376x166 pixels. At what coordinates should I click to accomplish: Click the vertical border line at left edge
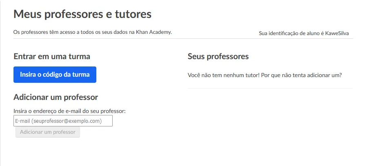click(x=0, y=102)
